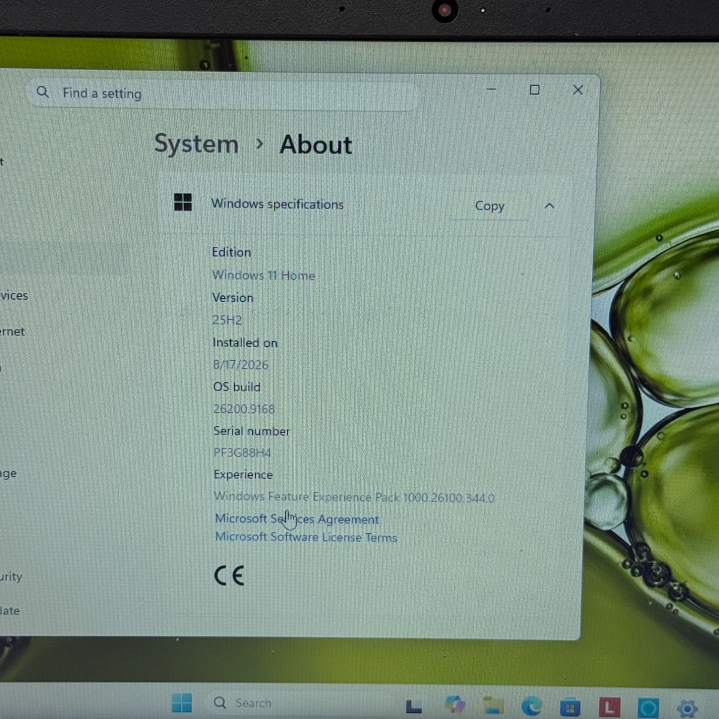Close the Settings window

coord(578,90)
